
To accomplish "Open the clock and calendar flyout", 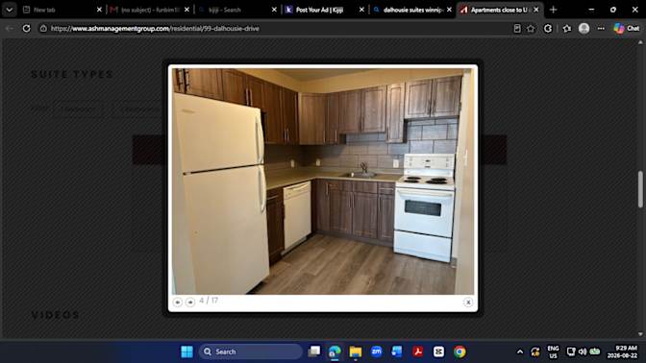I will [623, 351].
